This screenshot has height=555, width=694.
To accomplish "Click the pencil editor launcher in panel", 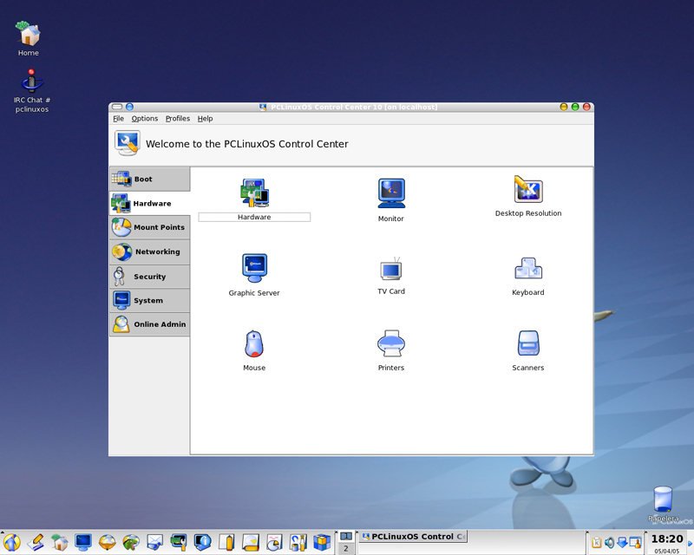I will click(x=36, y=542).
